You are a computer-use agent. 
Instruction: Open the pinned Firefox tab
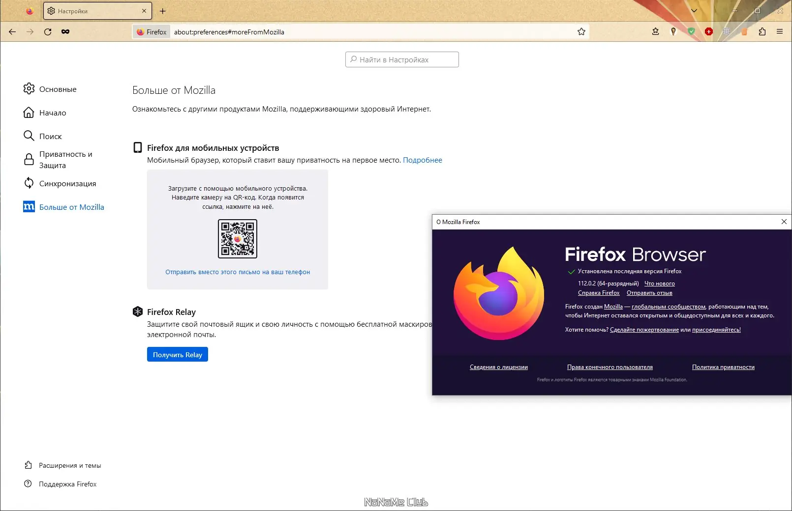pos(30,11)
